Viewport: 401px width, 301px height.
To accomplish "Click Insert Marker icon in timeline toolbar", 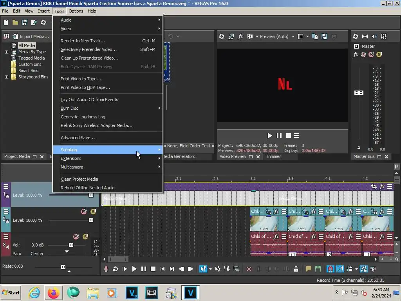I will 309,269.
